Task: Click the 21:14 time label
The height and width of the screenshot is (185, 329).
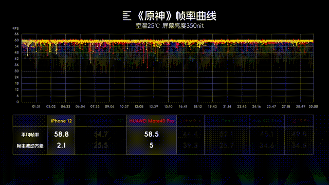Action: (x=227, y=106)
